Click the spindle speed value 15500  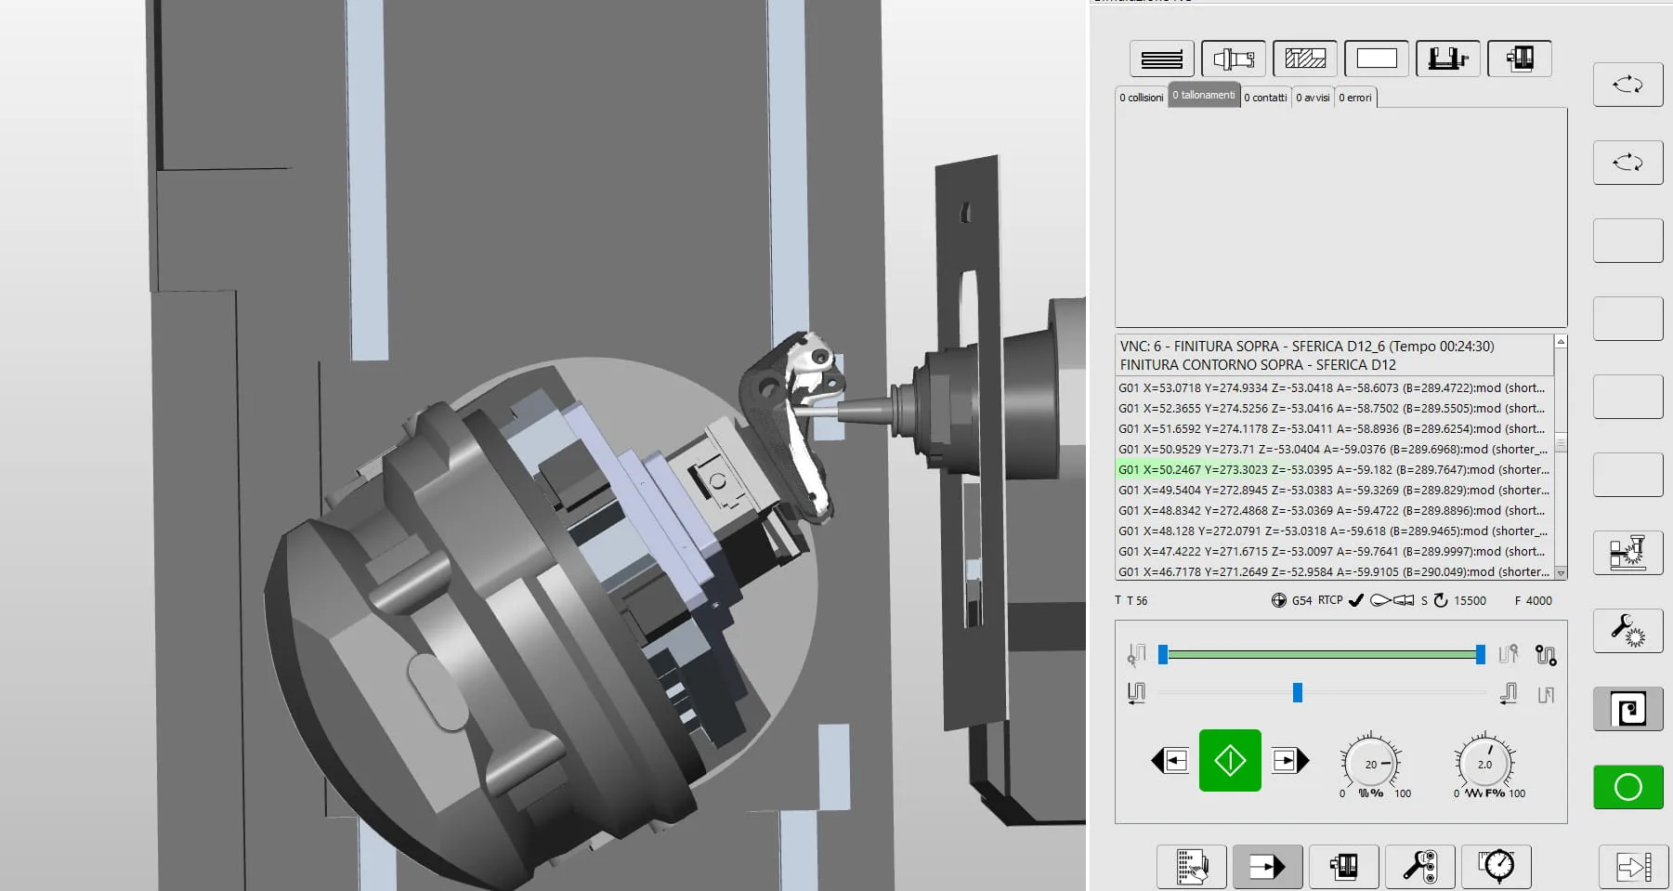pos(1470,601)
